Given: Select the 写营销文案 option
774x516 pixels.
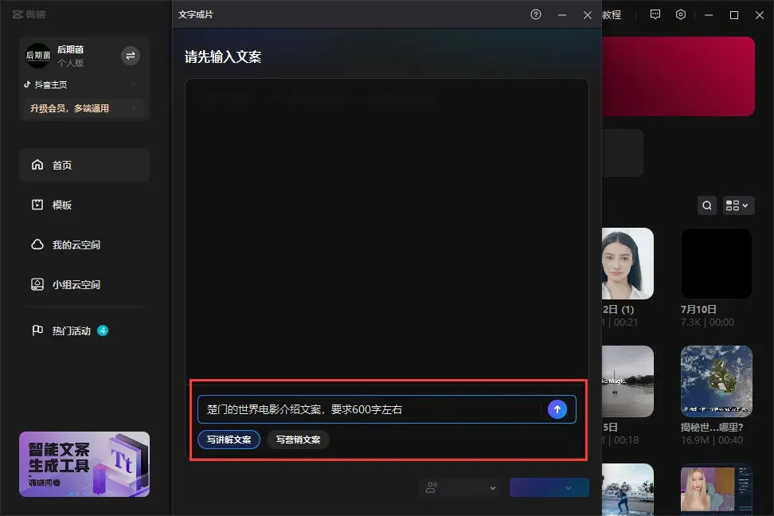Looking at the screenshot, I should click(298, 440).
